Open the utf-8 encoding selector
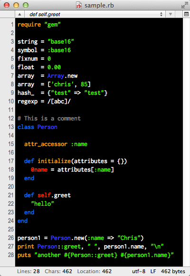Screen dimensions: 190x276 [x=139, y=271]
